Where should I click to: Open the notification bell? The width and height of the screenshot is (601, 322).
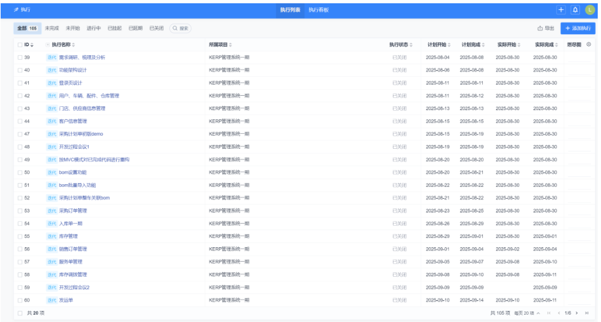pos(575,10)
